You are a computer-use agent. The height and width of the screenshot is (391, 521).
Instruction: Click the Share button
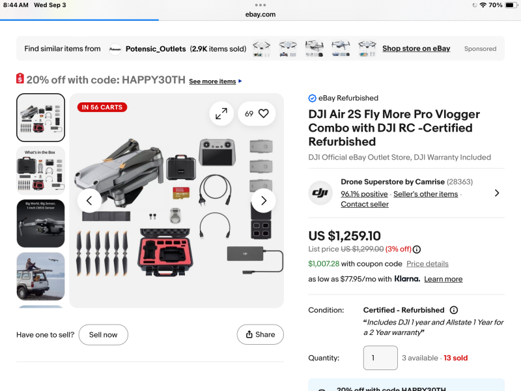click(x=260, y=334)
